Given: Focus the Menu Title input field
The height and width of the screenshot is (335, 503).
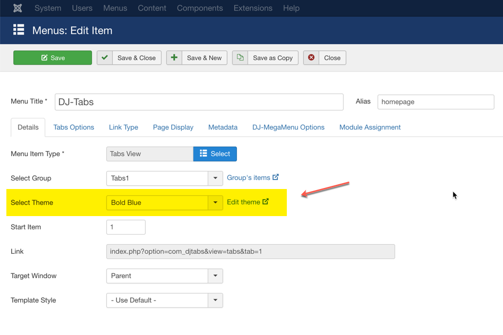Looking at the screenshot, I should (199, 102).
